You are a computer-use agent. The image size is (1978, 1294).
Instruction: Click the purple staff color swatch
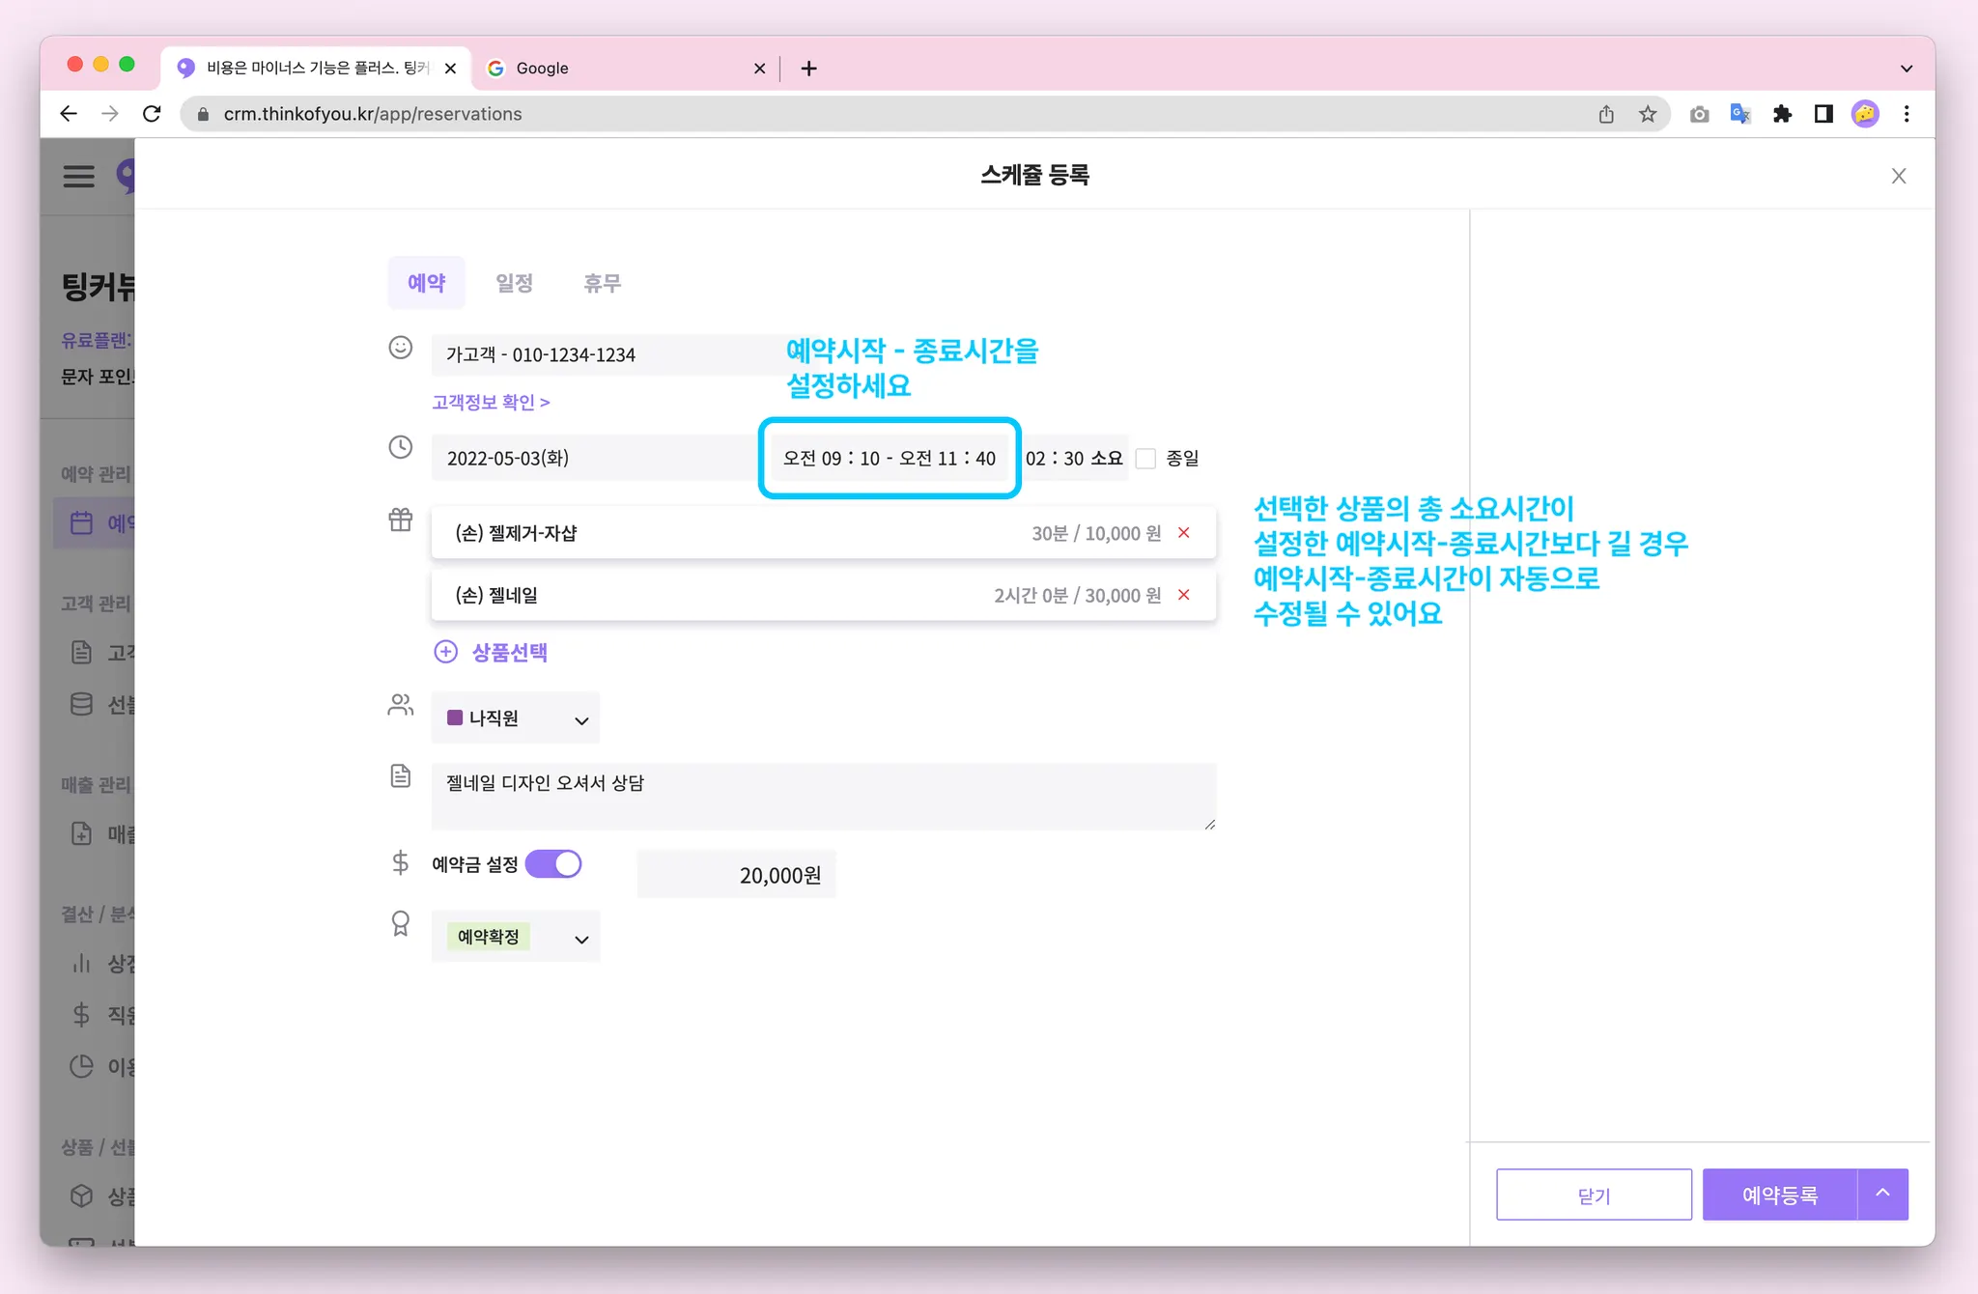(455, 717)
